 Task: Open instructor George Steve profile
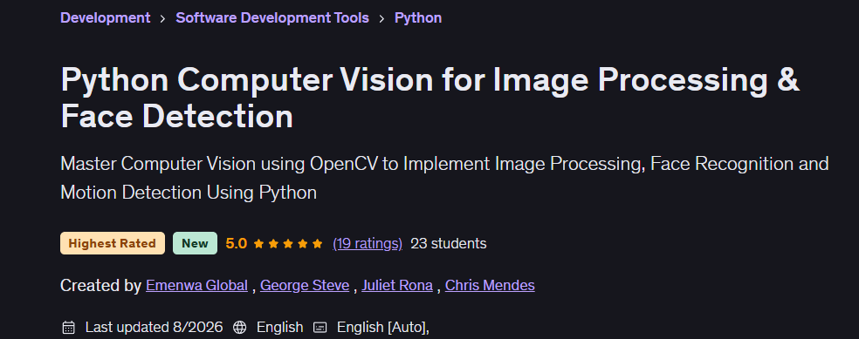click(x=305, y=286)
